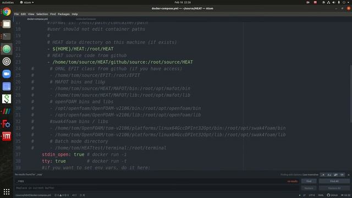Close the find and replace panel

click(348, 175)
